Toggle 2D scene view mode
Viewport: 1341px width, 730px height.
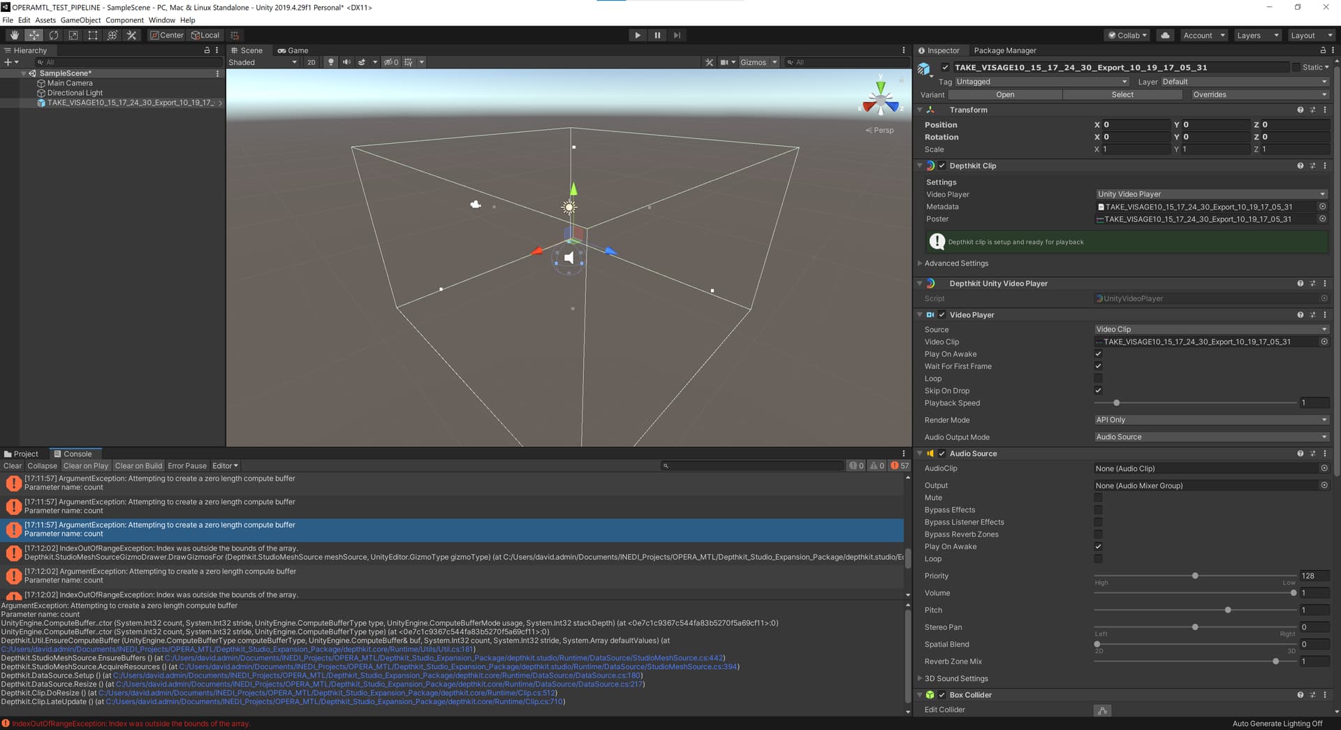pos(311,62)
